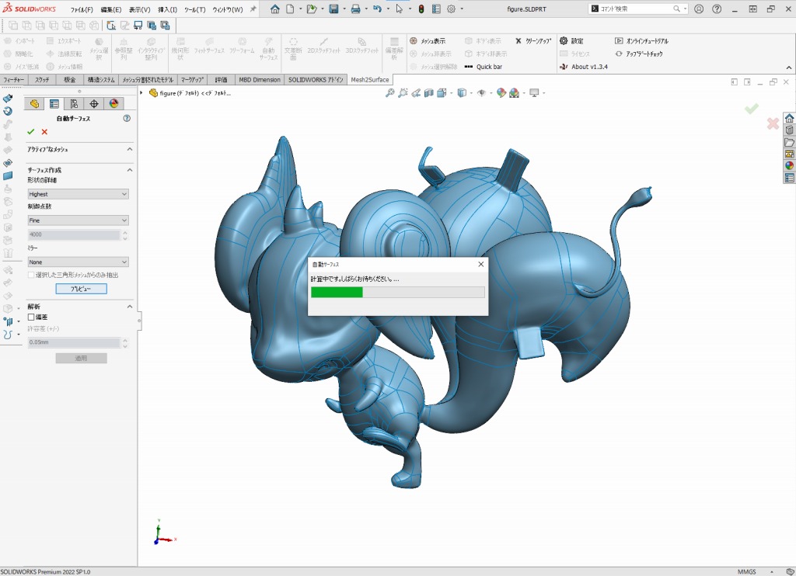
Task: Open the ファイル(F) menu
Action: tap(81, 9)
